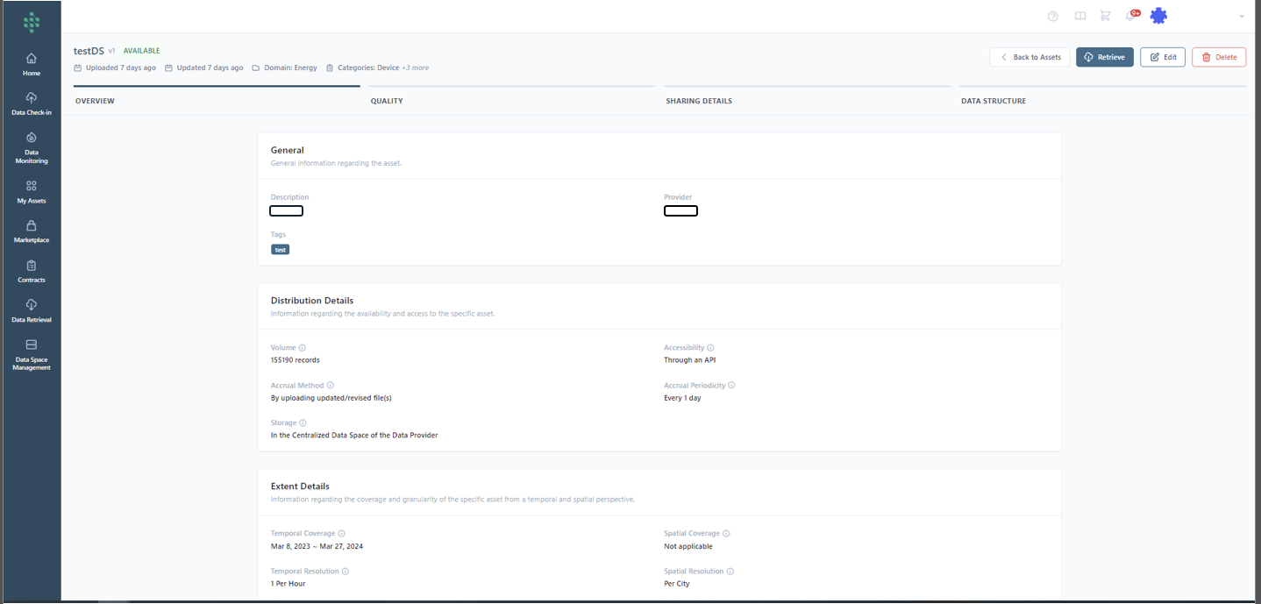Screen dimensions: 1261x604
Task: Click the notifications bell icon
Action: pyautogui.click(x=1130, y=16)
